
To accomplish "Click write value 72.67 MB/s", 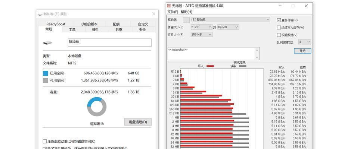I will click(277, 72).
